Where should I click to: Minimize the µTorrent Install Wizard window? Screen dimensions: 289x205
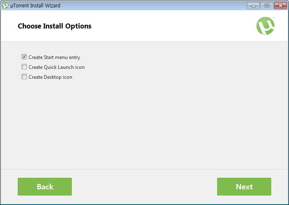(x=253, y=6)
